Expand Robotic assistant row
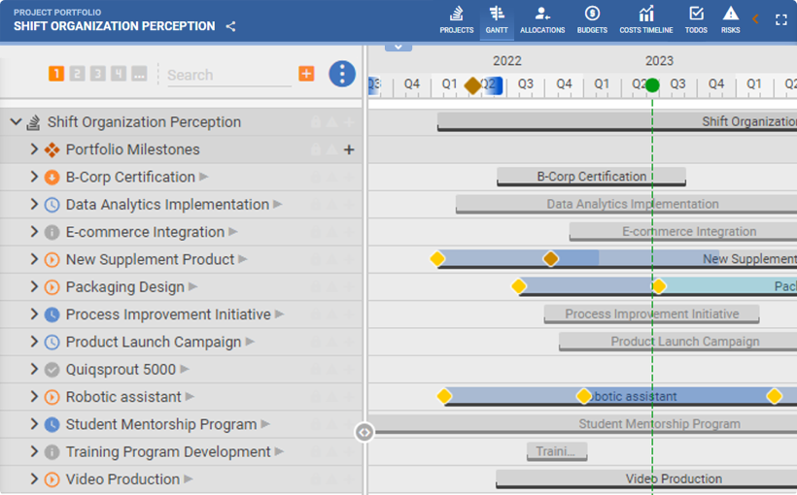The height and width of the screenshot is (495, 797). coord(34,396)
